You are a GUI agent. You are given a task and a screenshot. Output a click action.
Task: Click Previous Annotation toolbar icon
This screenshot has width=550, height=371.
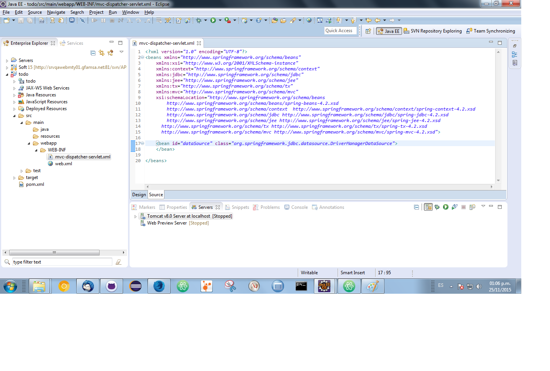tap(353, 20)
